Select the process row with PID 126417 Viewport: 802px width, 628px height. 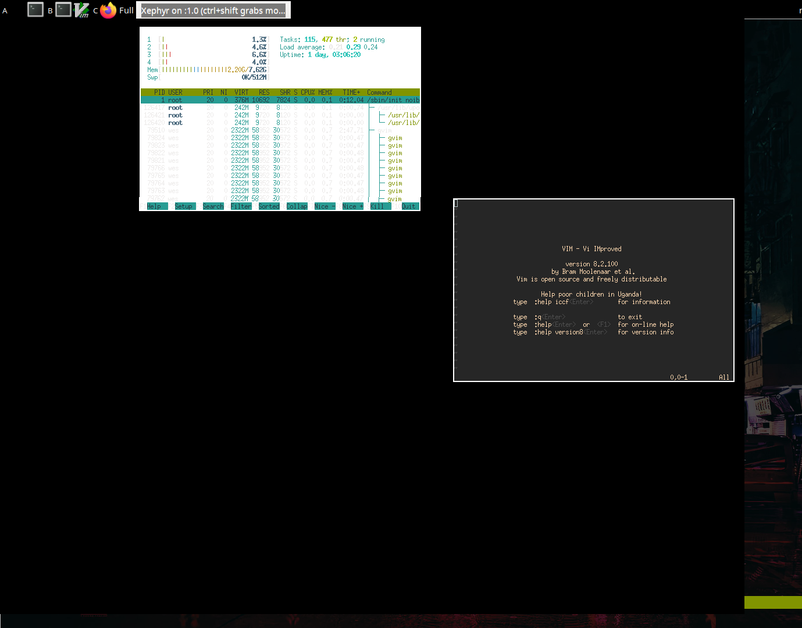click(x=280, y=108)
